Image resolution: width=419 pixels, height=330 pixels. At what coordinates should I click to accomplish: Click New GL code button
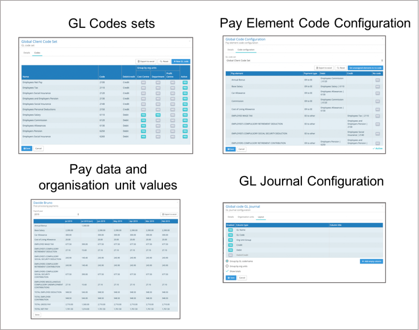180,61
